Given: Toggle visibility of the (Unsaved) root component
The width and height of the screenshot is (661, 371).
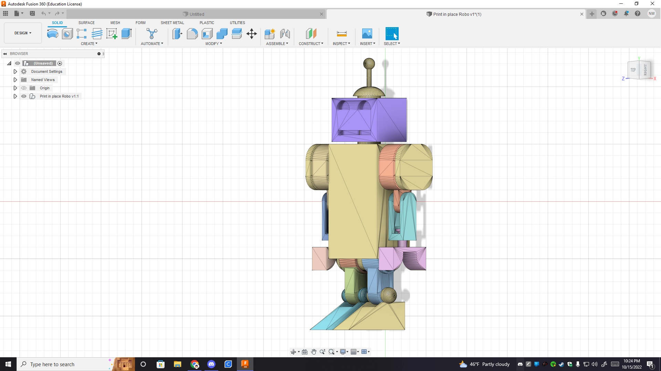Looking at the screenshot, I should click(18, 63).
